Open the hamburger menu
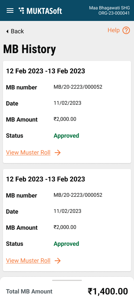This screenshot has width=134, height=306. [x=10, y=10]
